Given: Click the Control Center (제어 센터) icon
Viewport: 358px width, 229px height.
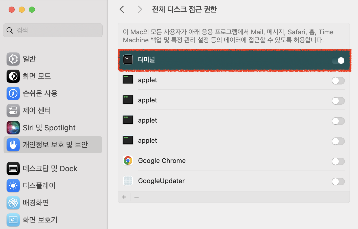Looking at the screenshot, I should coord(13,110).
